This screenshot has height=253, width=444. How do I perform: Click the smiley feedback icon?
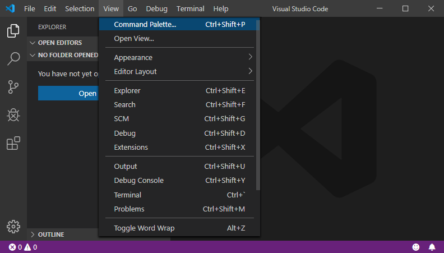pos(416,247)
